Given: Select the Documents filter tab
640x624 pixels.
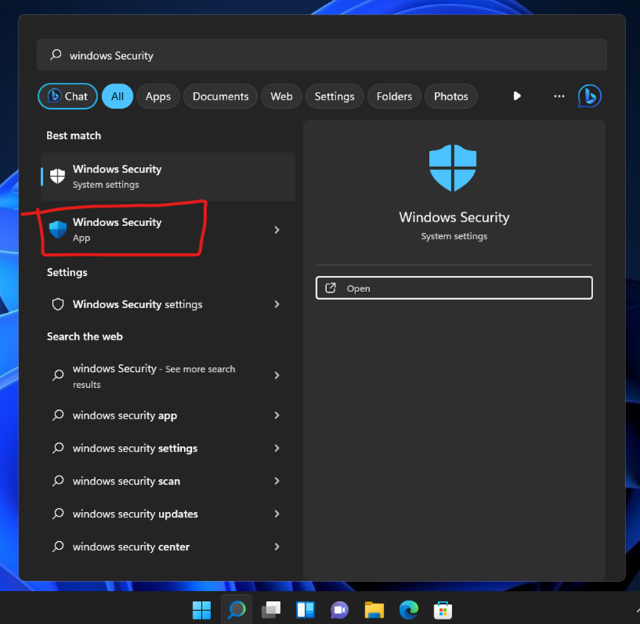Looking at the screenshot, I should coord(220,97).
